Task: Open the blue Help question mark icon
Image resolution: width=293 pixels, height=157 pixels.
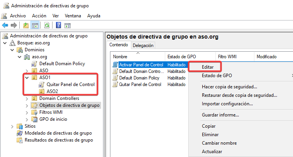Action: (58, 25)
